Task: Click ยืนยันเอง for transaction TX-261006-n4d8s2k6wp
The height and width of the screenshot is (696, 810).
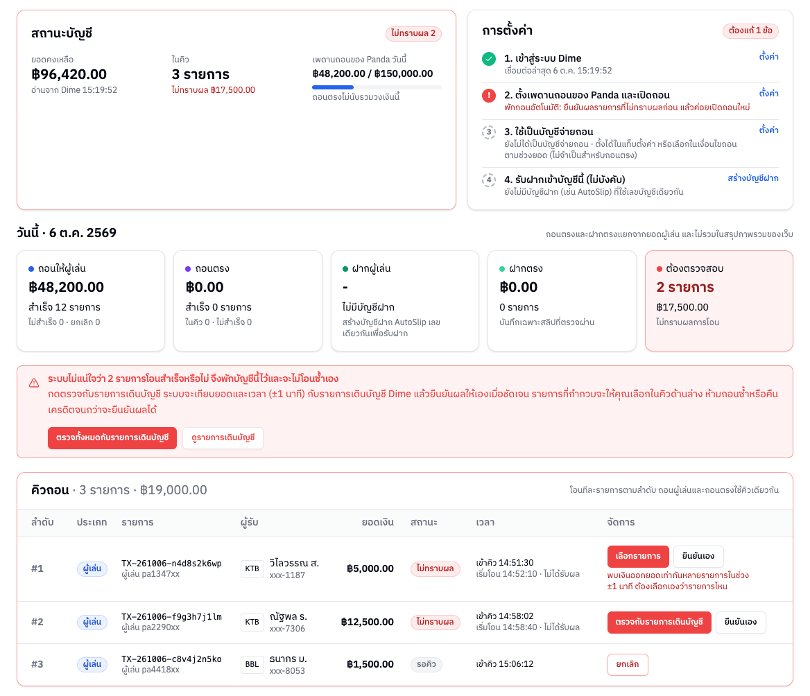Action: coord(698,556)
